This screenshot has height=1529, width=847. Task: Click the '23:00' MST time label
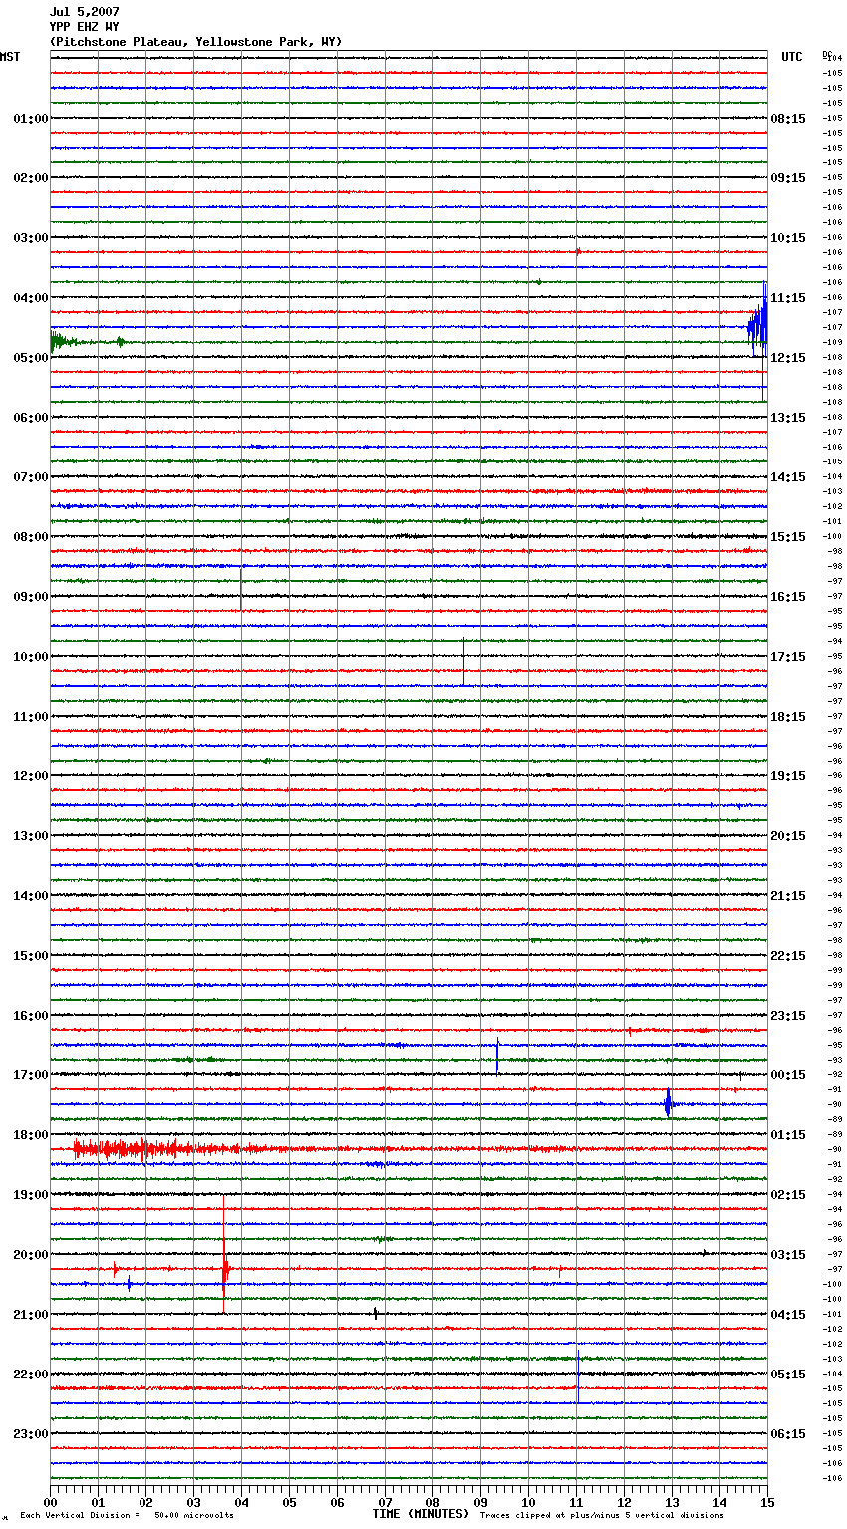(x=31, y=1434)
